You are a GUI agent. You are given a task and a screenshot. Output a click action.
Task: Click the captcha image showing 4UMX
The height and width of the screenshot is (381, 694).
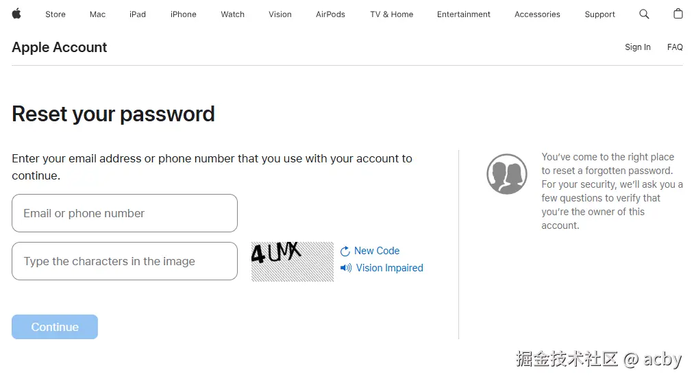pyautogui.click(x=292, y=262)
